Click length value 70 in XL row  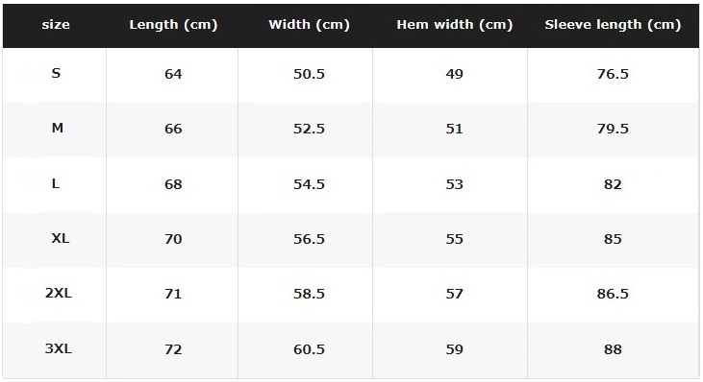click(x=173, y=239)
